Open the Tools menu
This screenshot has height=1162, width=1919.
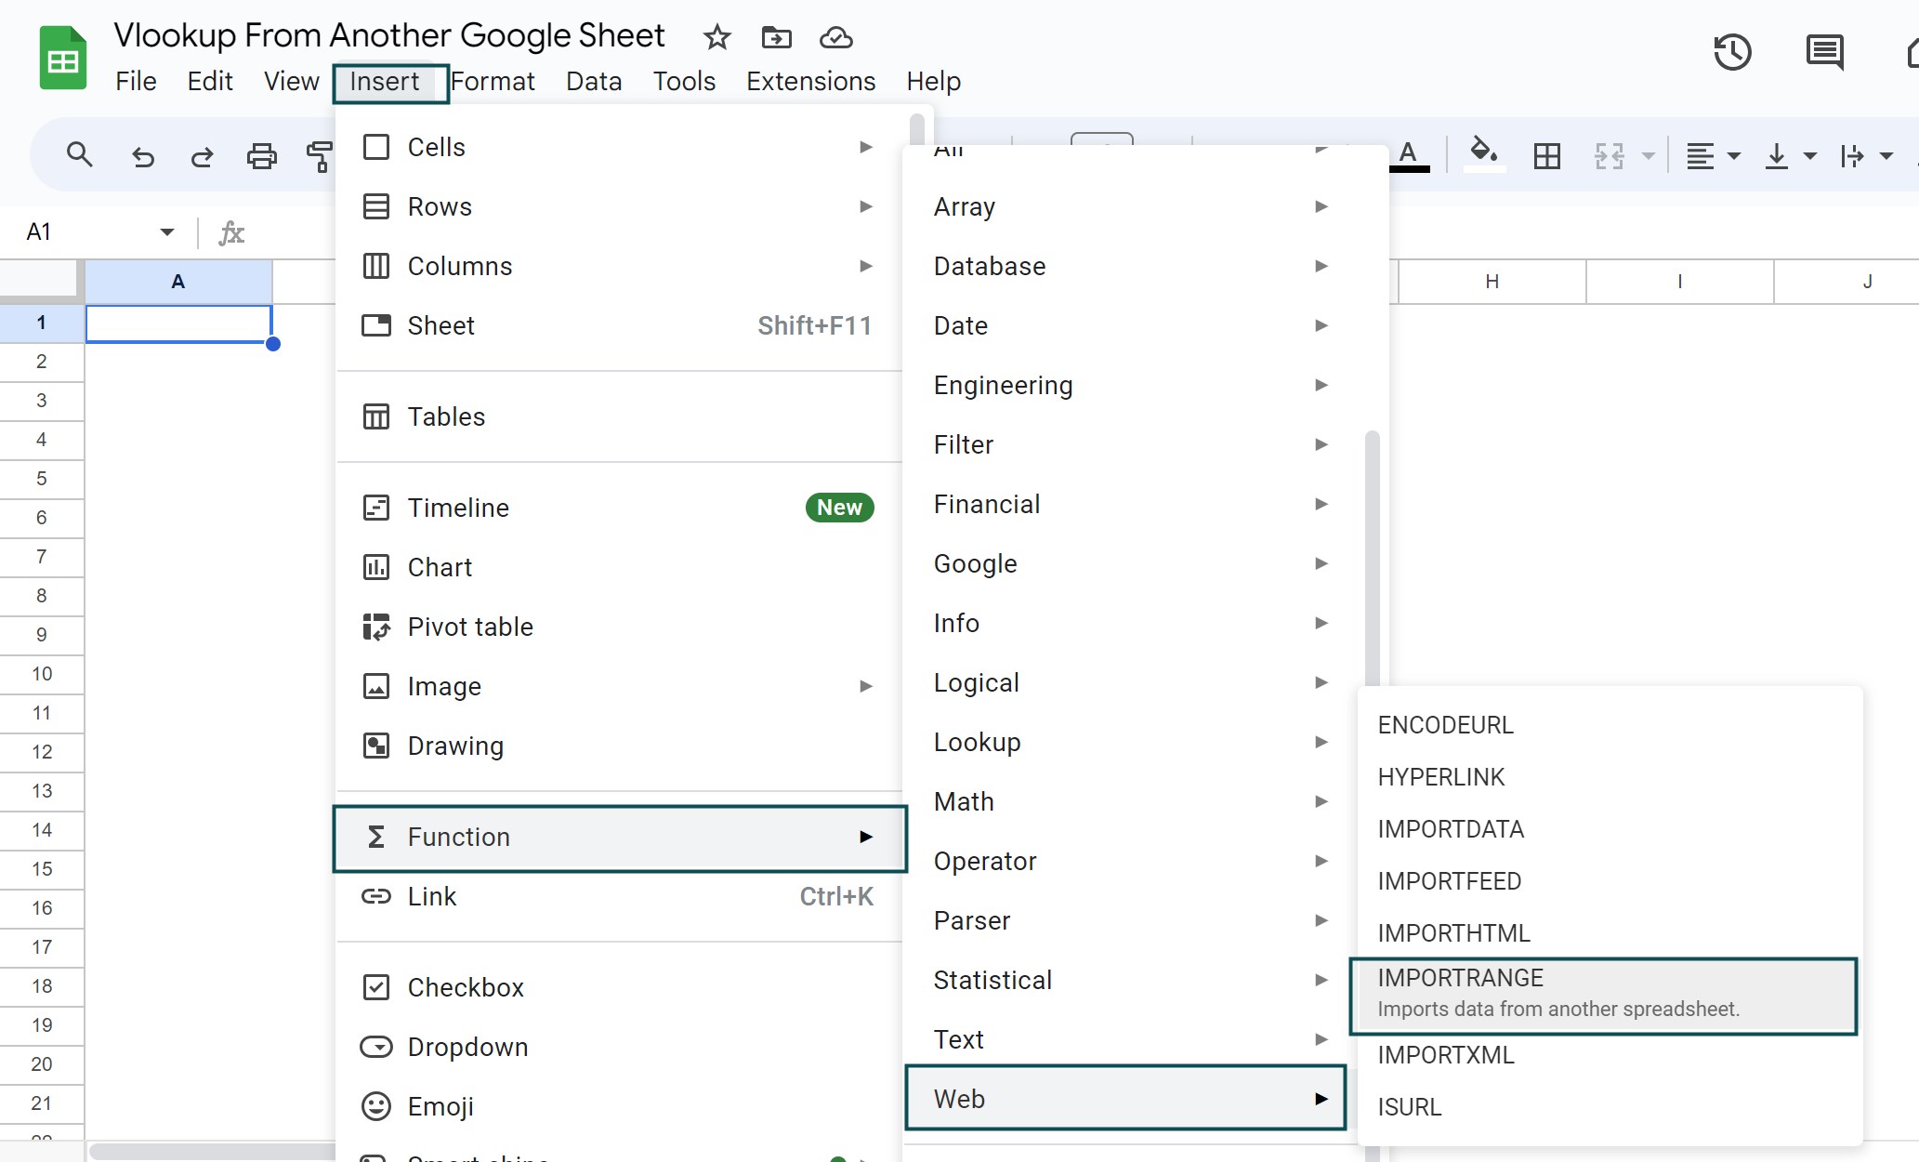[x=684, y=82]
